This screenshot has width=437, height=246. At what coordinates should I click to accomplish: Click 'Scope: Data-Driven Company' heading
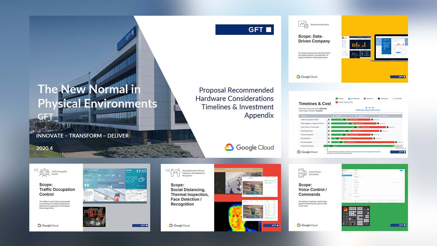click(314, 39)
